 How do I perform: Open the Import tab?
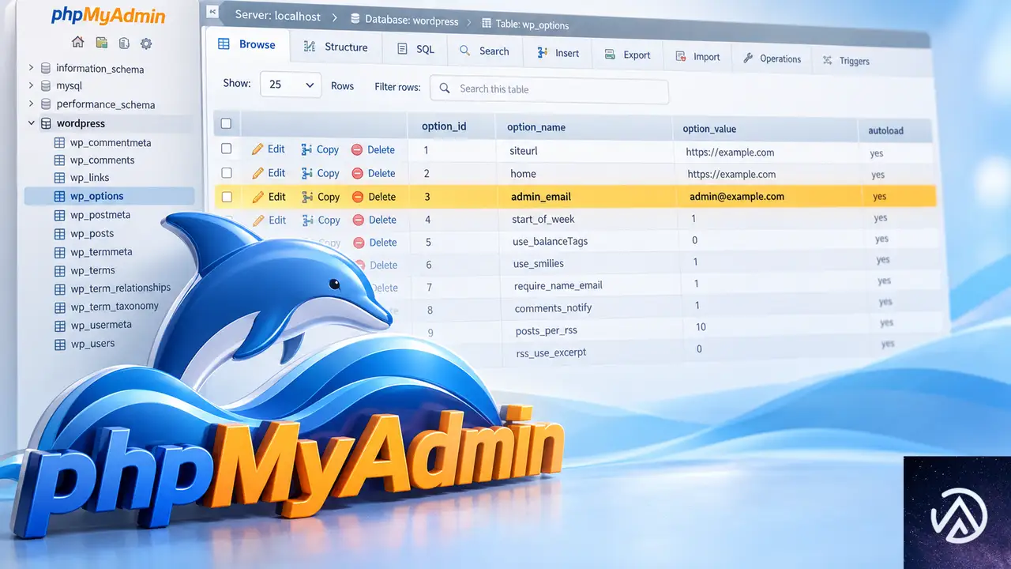point(697,57)
